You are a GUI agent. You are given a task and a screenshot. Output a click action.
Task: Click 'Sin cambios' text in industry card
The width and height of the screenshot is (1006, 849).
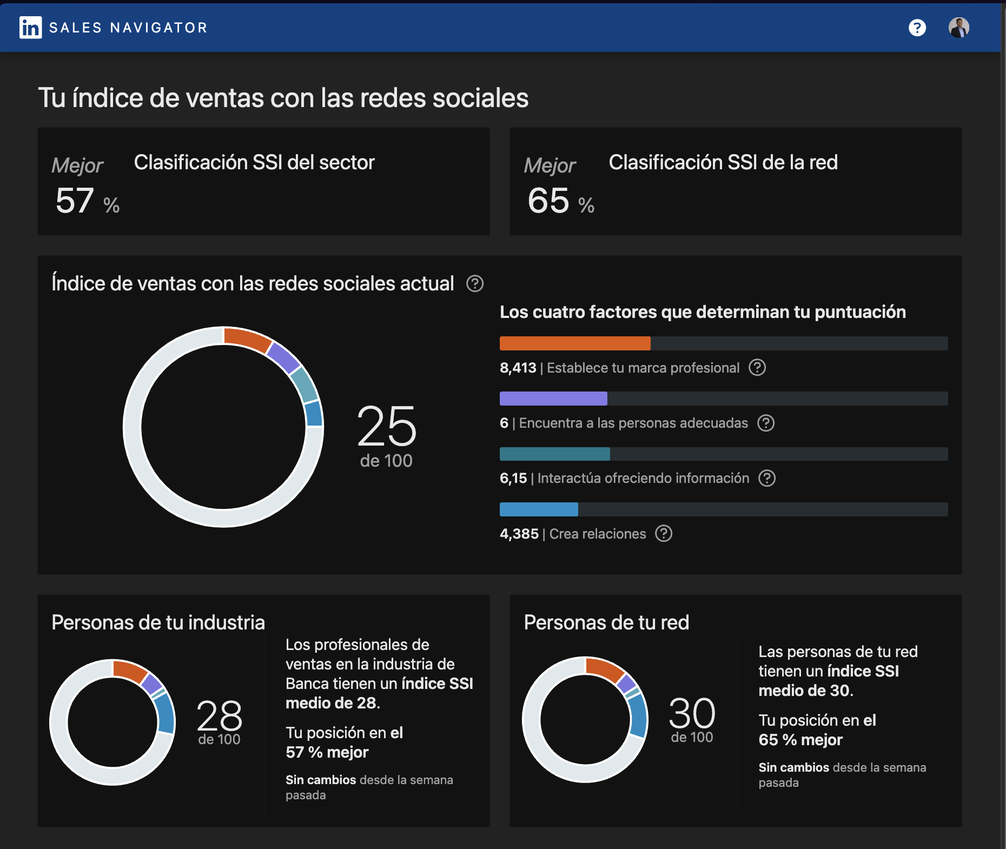[321, 780]
